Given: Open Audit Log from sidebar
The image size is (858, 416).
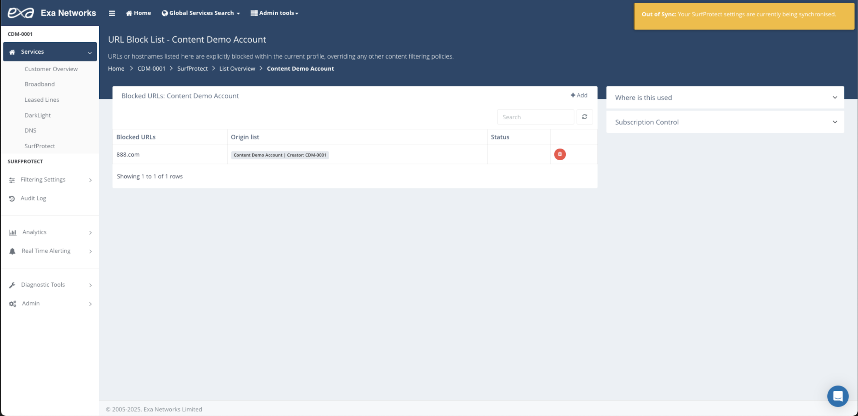Looking at the screenshot, I should [x=33, y=198].
